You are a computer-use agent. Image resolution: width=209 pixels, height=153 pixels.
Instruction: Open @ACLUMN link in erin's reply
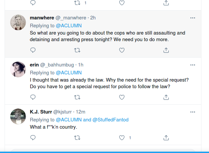69,73
